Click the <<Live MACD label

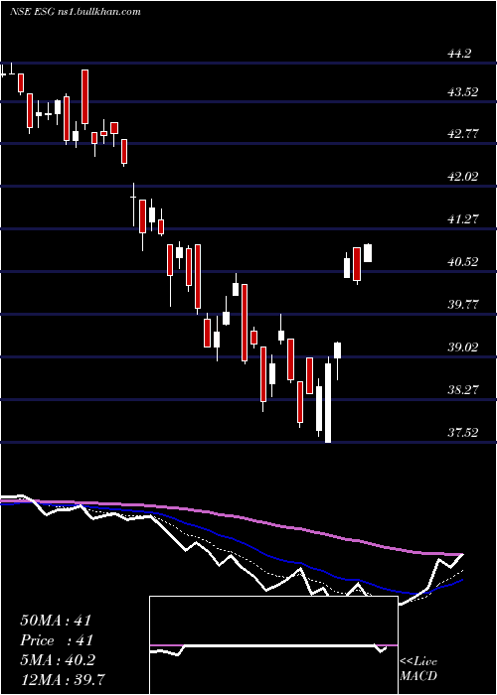click(x=418, y=669)
